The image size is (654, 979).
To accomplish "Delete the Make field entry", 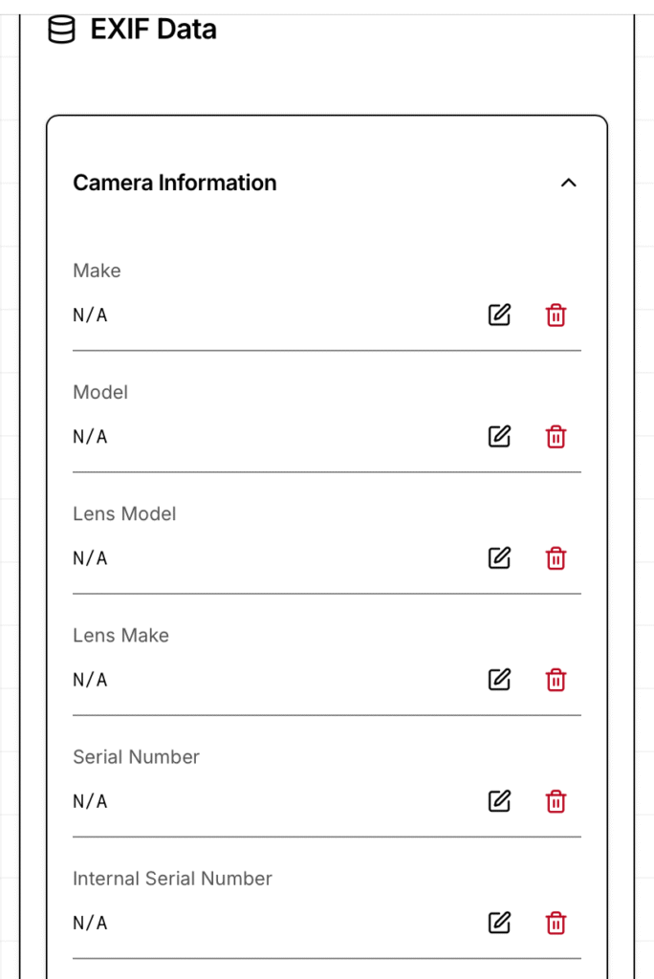I will [556, 315].
